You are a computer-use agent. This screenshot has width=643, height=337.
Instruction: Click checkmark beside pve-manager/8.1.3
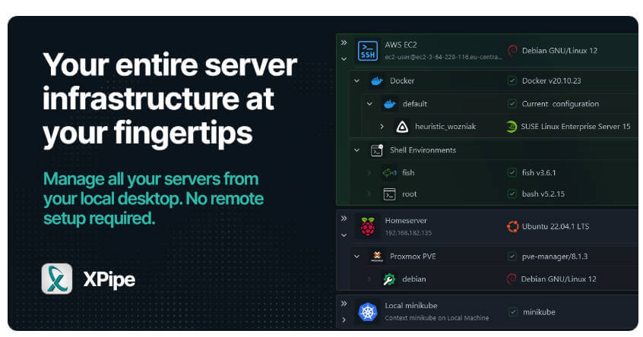point(512,257)
